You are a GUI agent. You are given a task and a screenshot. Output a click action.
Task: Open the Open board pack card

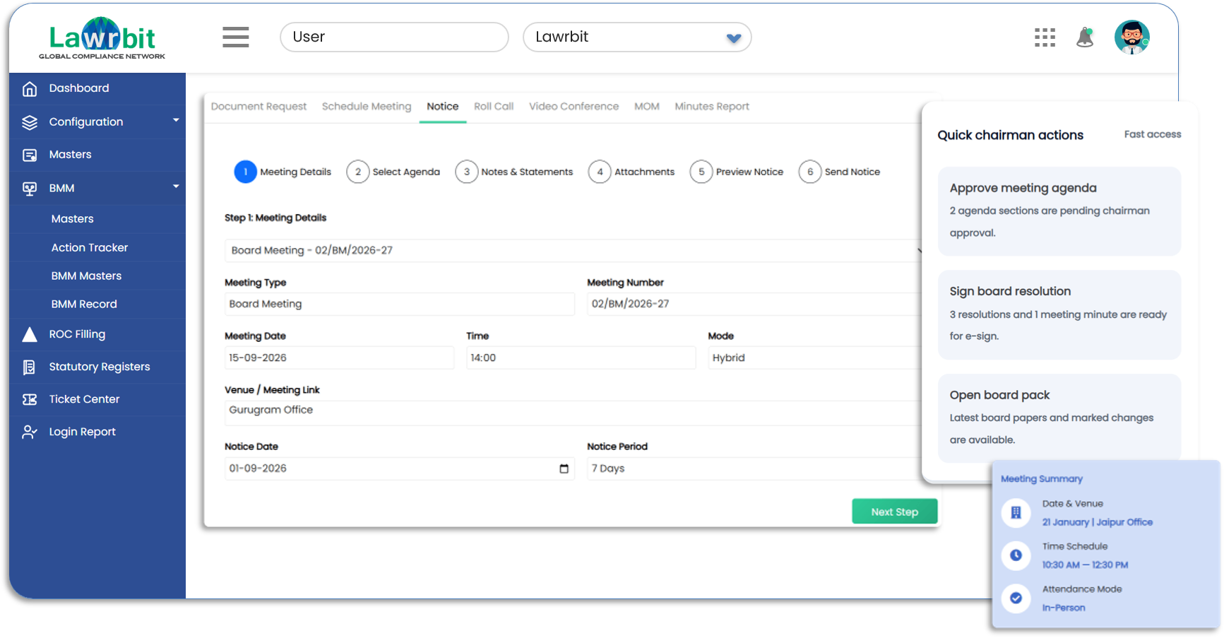tap(1059, 418)
